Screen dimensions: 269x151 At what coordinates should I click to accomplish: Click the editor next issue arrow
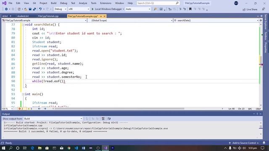coord(45,109)
